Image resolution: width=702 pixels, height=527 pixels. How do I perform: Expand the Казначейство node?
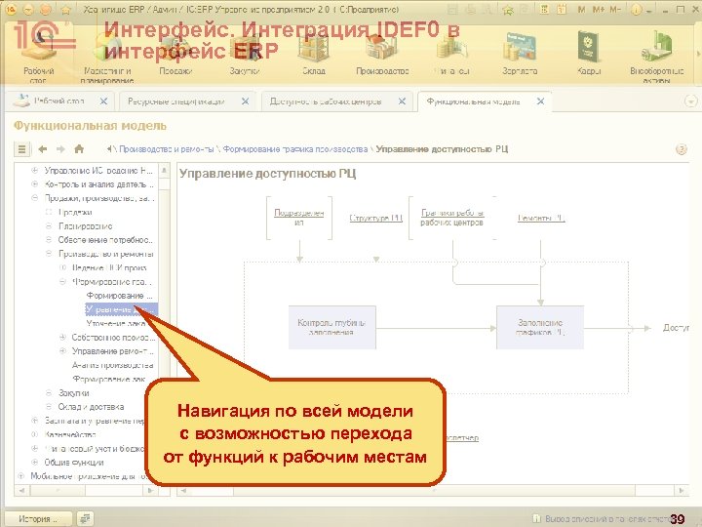click(34, 434)
